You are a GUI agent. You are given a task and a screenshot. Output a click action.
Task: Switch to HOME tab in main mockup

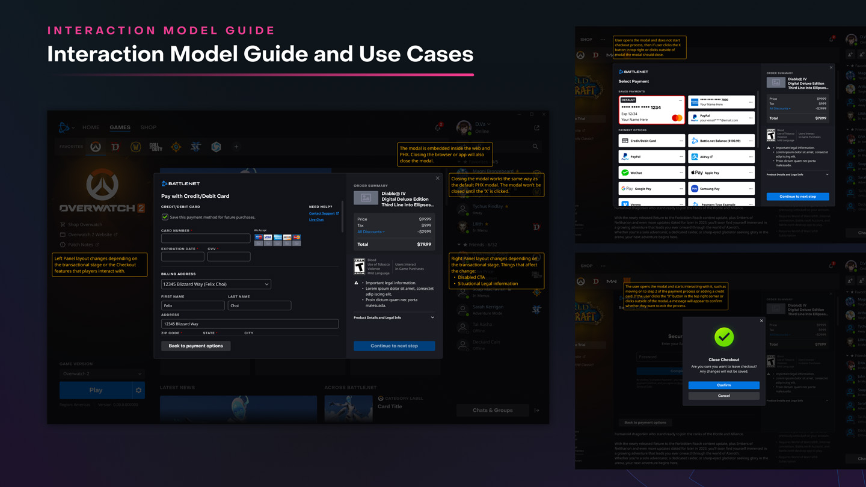[91, 127]
